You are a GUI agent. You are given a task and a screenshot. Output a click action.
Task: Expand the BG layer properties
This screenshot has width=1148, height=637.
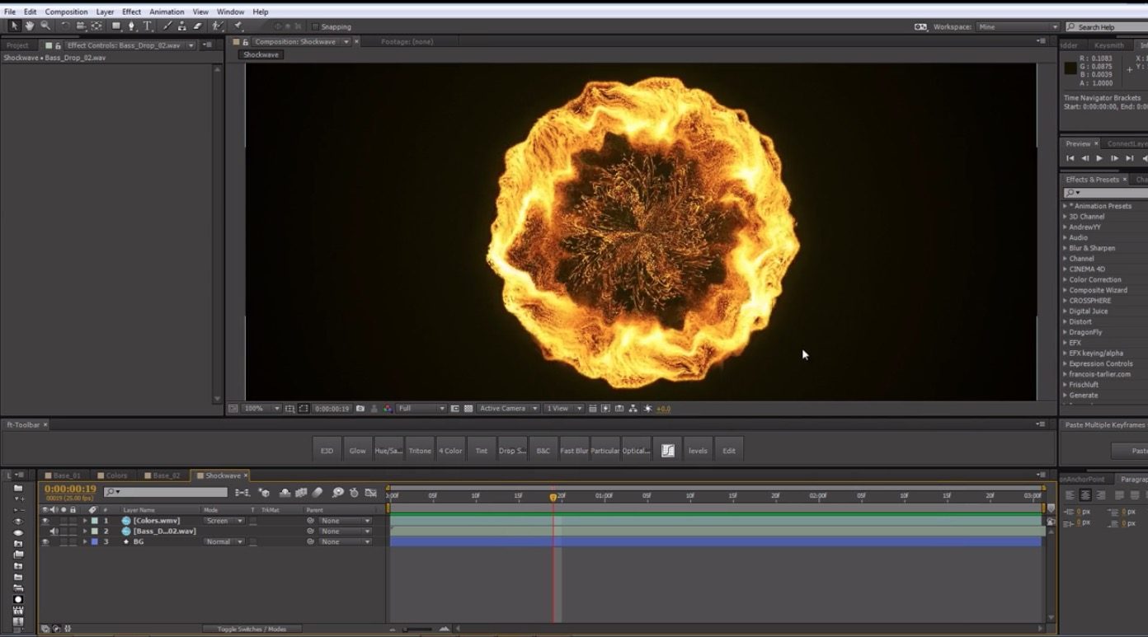click(x=85, y=542)
